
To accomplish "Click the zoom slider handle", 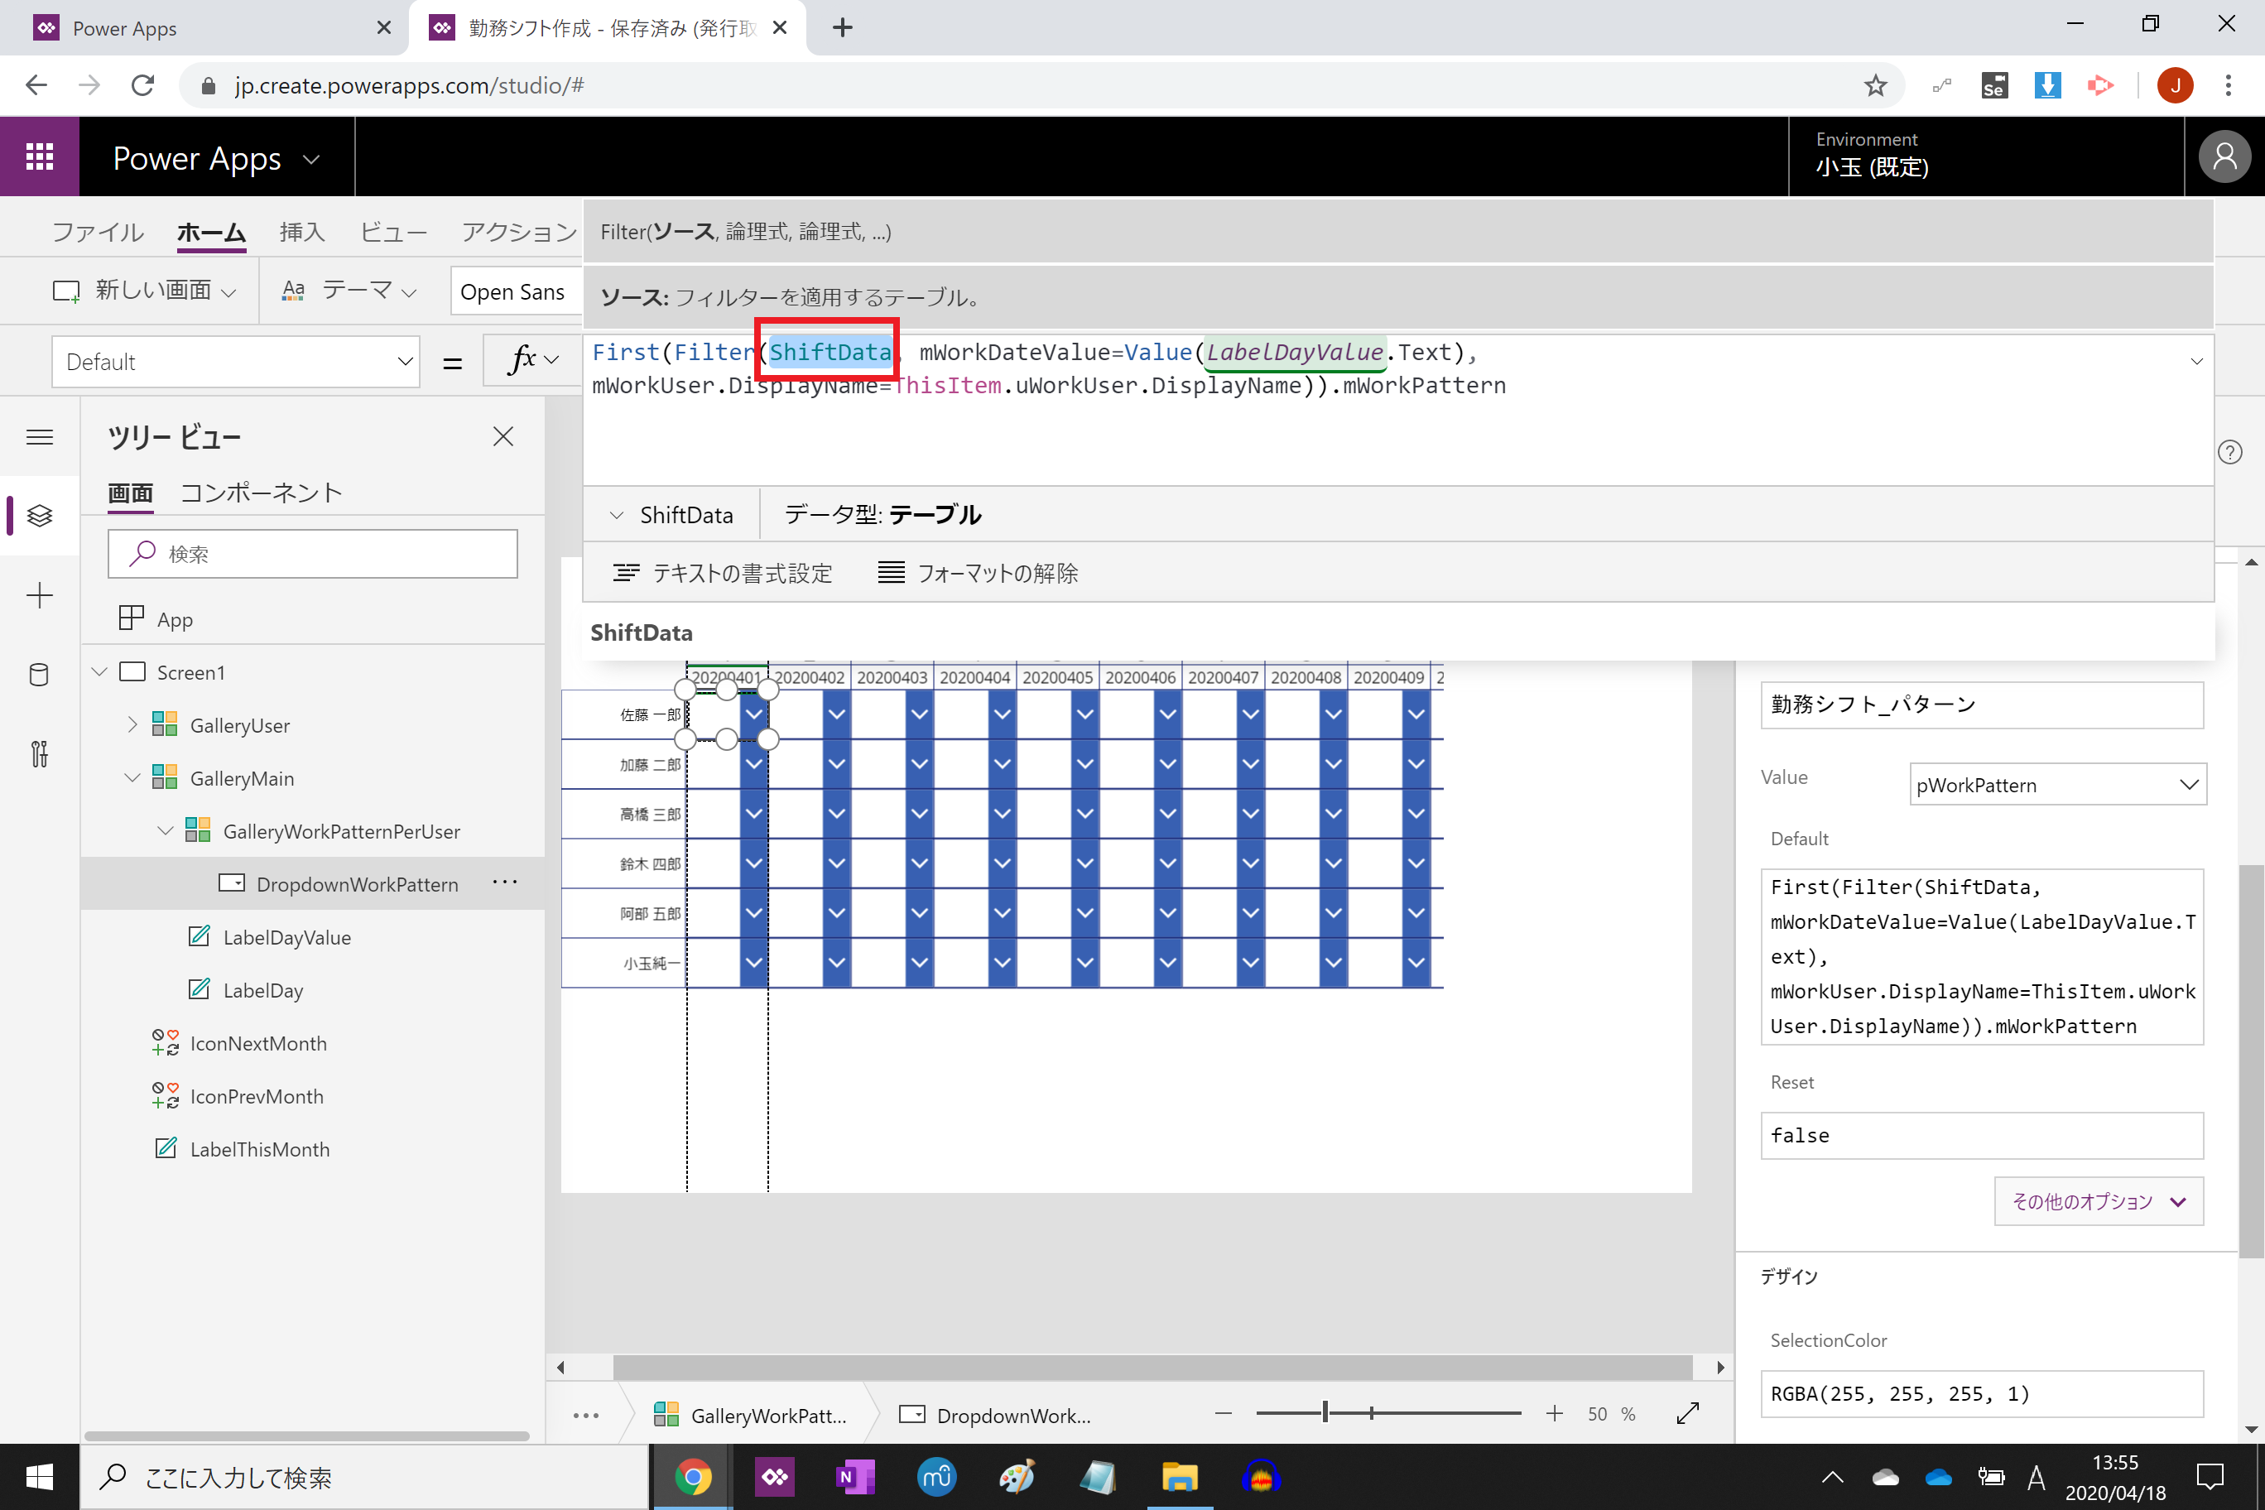I will [x=1325, y=1413].
